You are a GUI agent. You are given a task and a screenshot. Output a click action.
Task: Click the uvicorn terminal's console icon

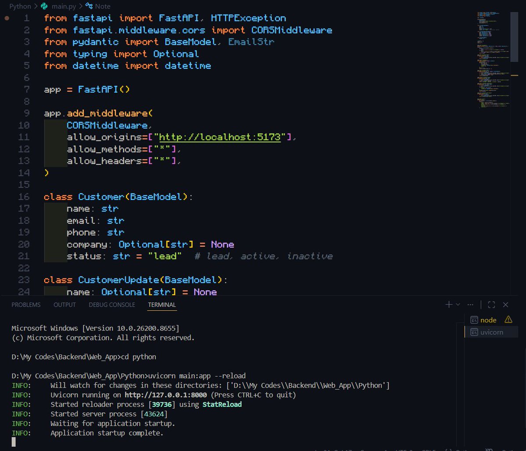pos(474,332)
